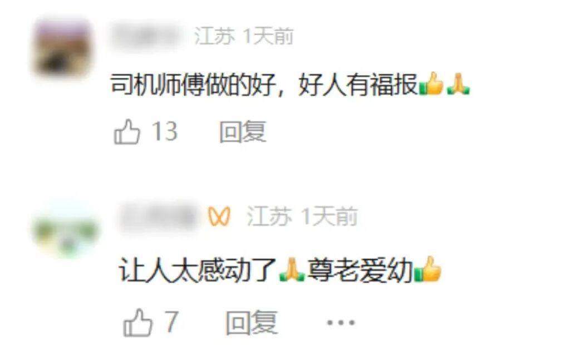Image resolution: width=570 pixels, height=345 pixels.
Task: Open the three-dot more options menu
Action: (x=341, y=322)
